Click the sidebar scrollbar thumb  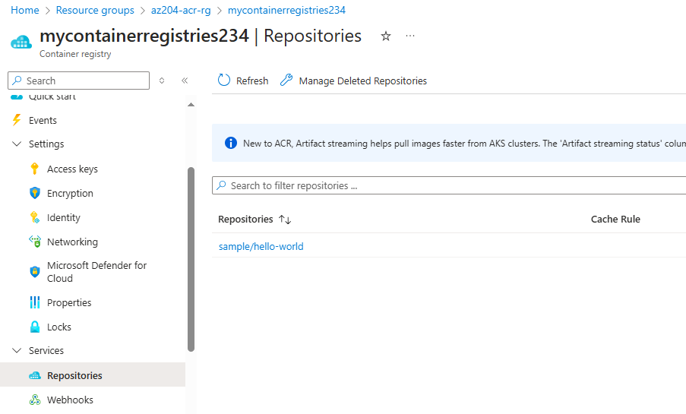click(191, 259)
